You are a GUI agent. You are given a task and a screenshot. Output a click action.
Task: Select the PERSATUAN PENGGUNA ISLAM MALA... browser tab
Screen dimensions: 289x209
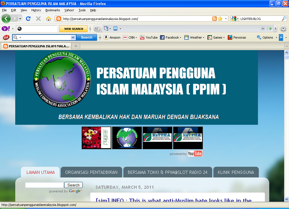36,46
